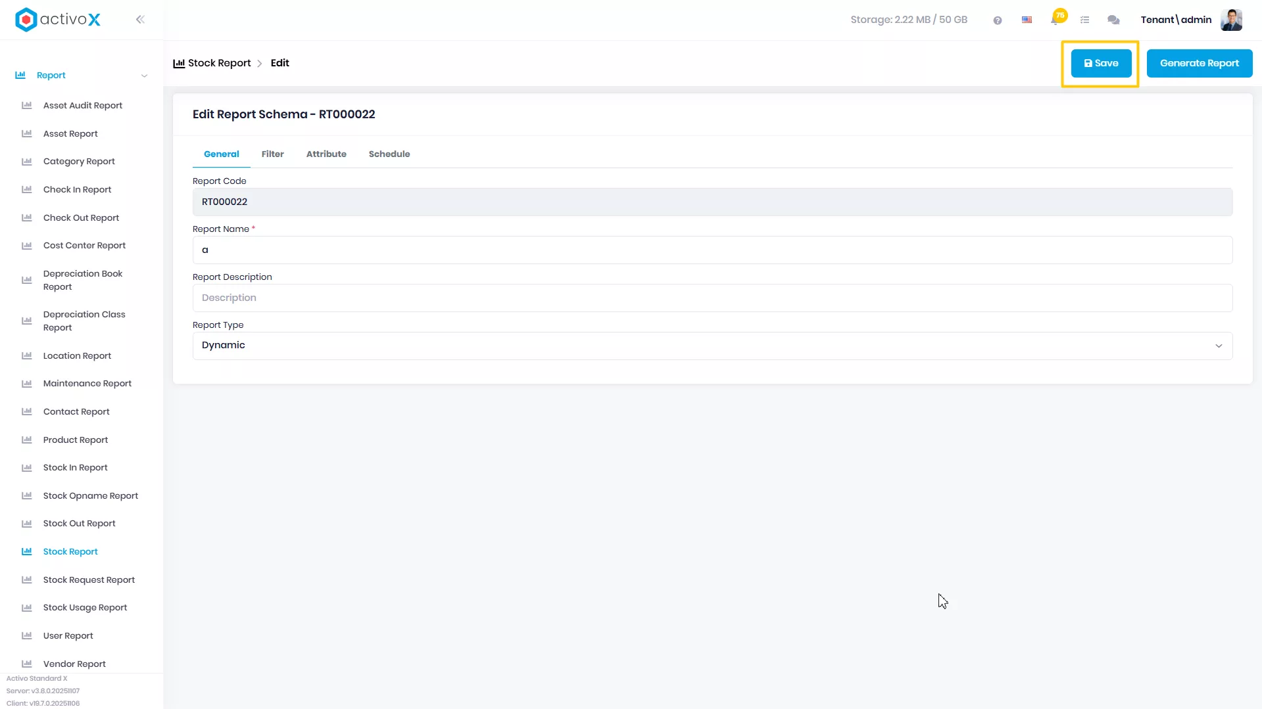
Task: Collapse the sidebar with double-chevron icon
Action: click(x=140, y=20)
